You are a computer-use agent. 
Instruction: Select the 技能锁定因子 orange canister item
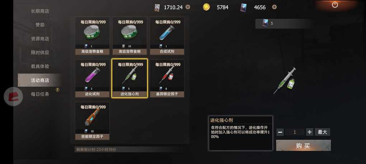pos(92,121)
